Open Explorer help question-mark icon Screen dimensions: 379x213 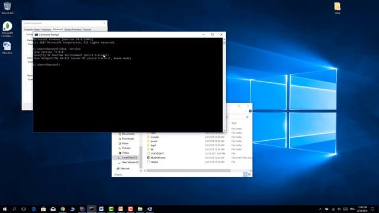[x=250, y=111]
